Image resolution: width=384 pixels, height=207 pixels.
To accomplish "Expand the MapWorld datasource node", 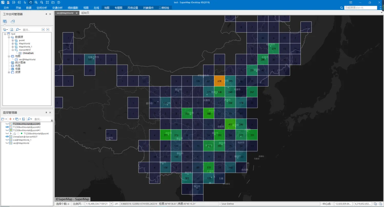I will tap(13, 43).
